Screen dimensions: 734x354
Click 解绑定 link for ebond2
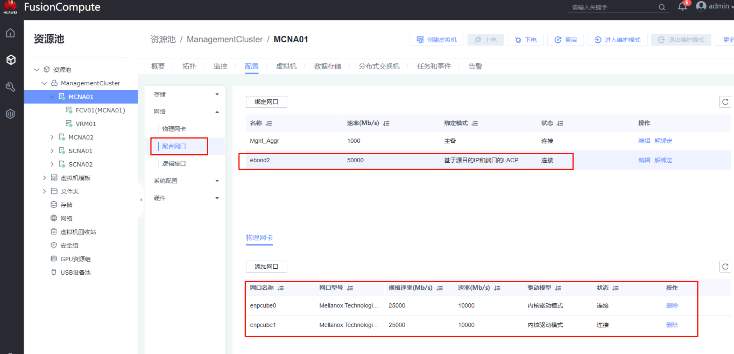click(x=663, y=160)
